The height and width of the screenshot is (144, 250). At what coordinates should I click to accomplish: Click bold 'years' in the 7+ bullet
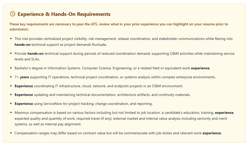[24, 77]
